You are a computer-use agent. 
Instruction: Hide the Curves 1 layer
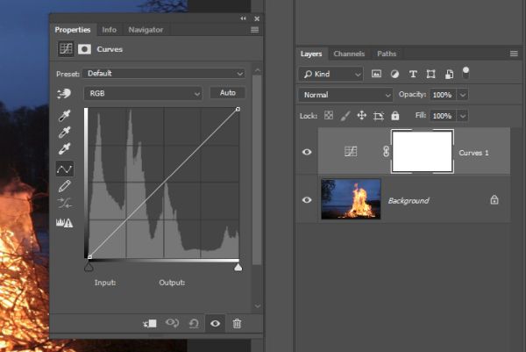(307, 152)
